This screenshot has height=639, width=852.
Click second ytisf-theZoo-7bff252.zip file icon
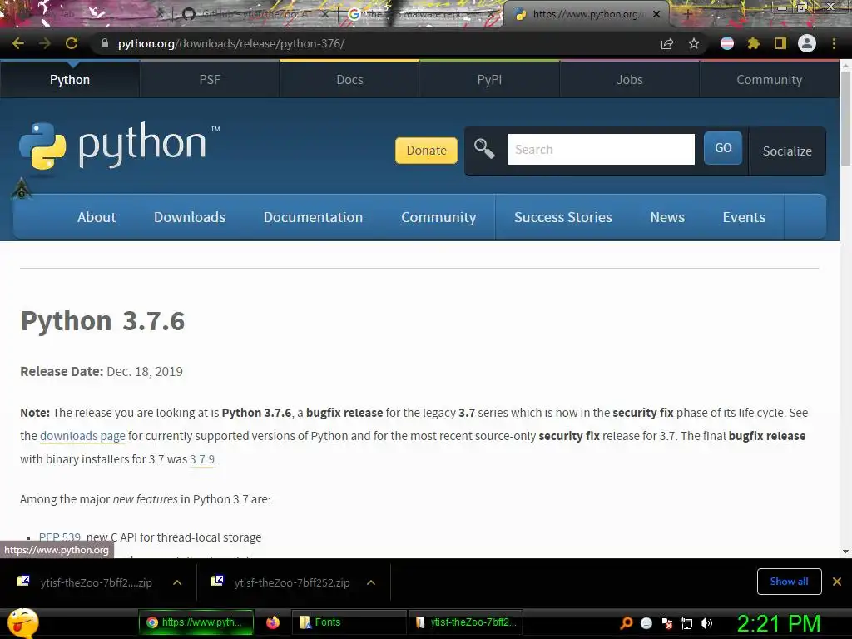[217, 582]
